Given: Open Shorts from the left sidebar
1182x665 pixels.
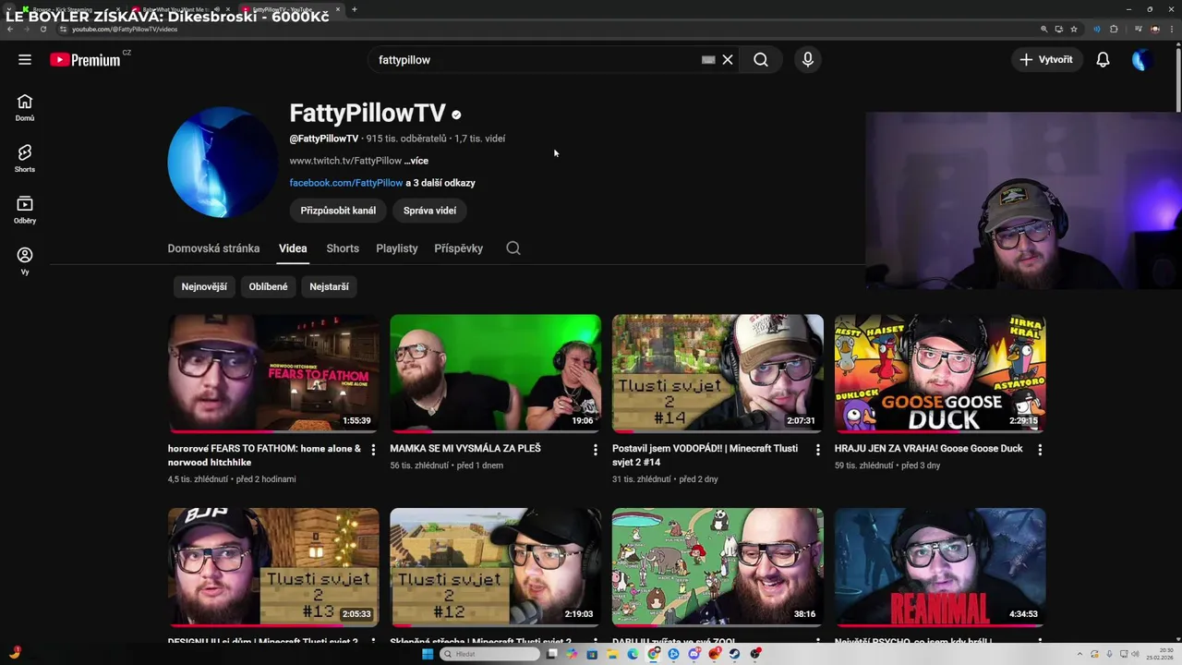Looking at the screenshot, I should (x=25, y=158).
